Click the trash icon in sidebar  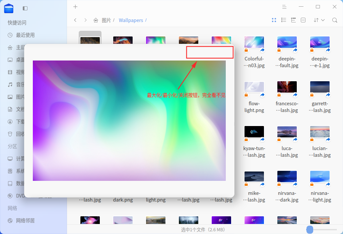click(10, 134)
